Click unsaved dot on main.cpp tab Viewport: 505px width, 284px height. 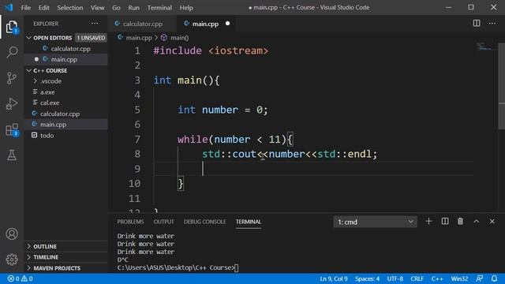point(228,24)
